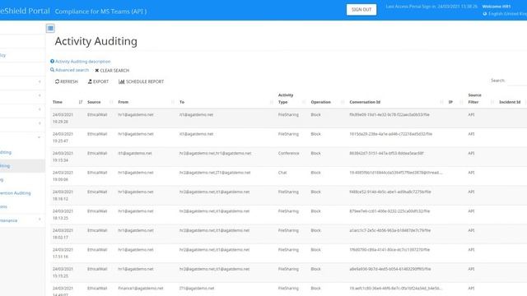This screenshot has width=527, height=296.
Task: Expand the sidebar 'ntenance' section arrow
Action: click(40, 220)
